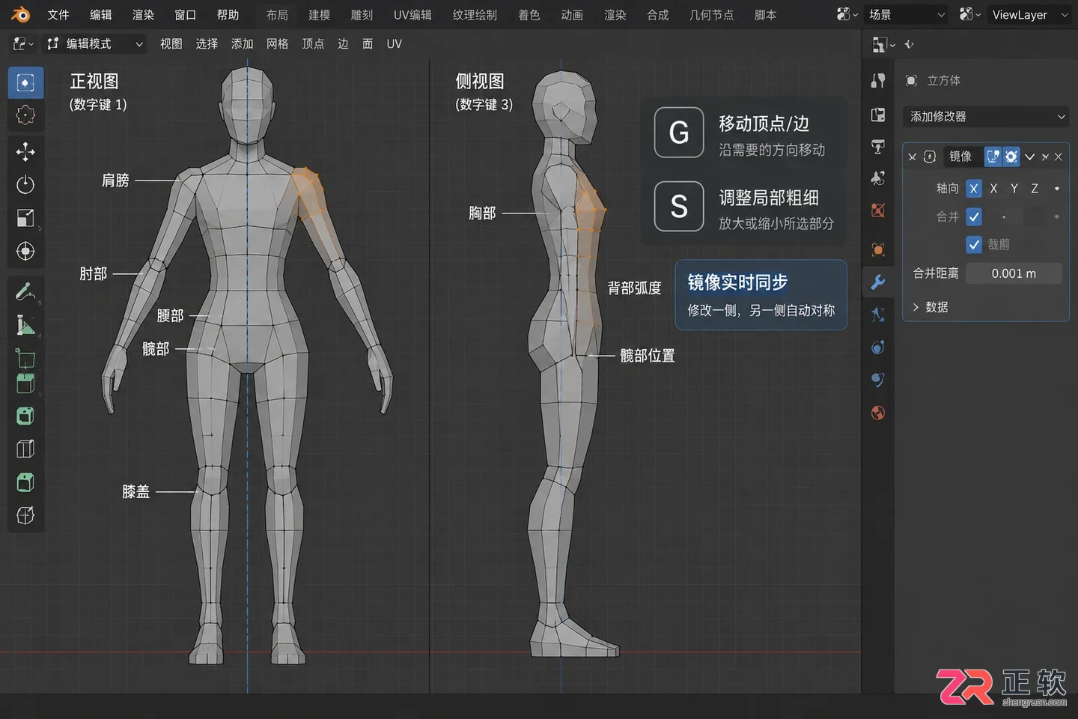Image resolution: width=1078 pixels, height=719 pixels.
Task: Collapse the 镜像 modifier panel
Action: coord(913,157)
